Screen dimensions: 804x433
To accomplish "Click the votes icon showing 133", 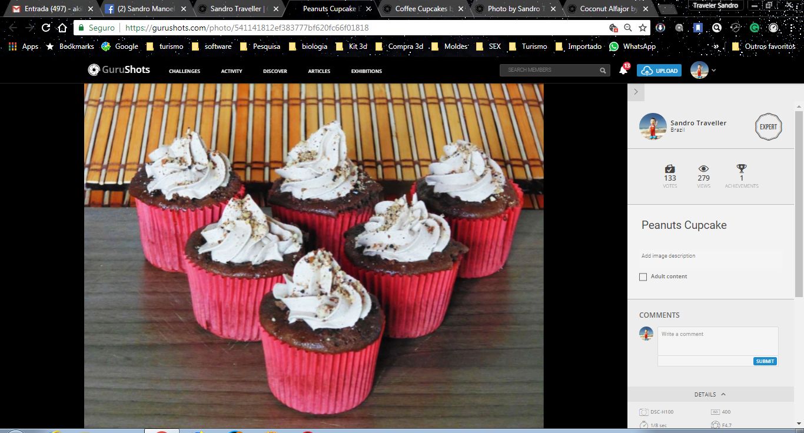I will pos(670,169).
